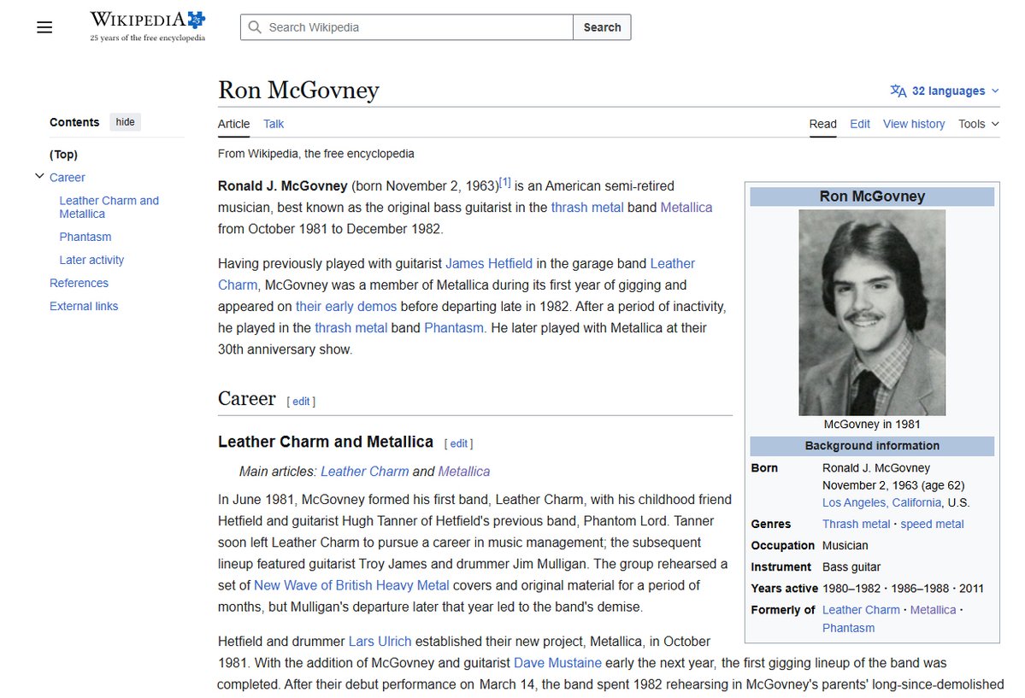Open the Lars Ulrich link
The image size is (1025, 698).
[x=380, y=642]
